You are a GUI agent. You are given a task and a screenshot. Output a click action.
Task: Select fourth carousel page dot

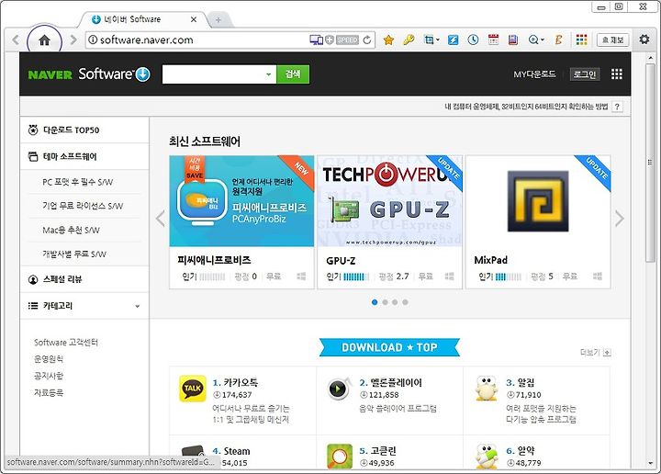pos(405,302)
